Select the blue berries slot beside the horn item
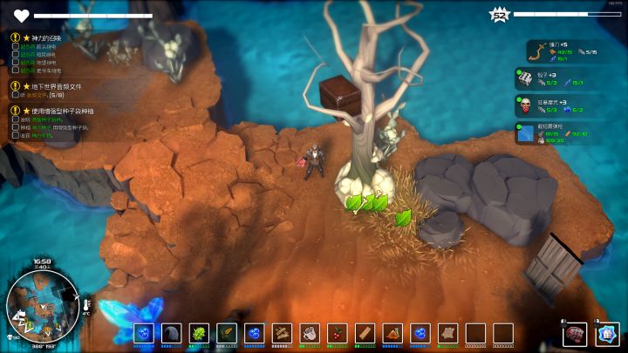 click(143, 333)
